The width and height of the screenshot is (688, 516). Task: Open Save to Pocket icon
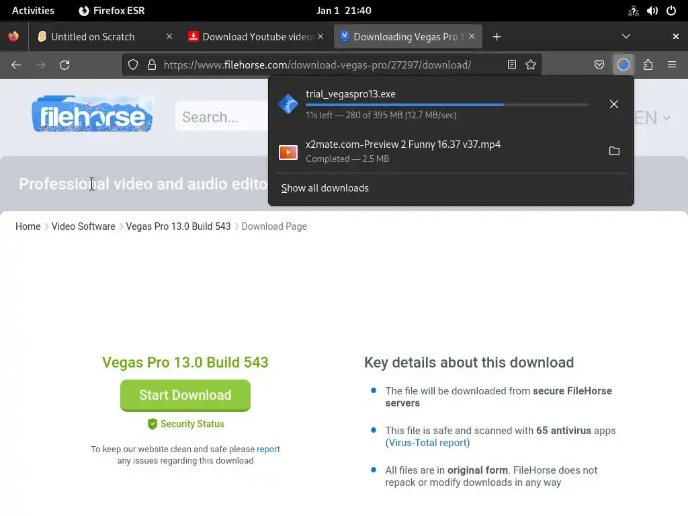pyautogui.click(x=599, y=65)
